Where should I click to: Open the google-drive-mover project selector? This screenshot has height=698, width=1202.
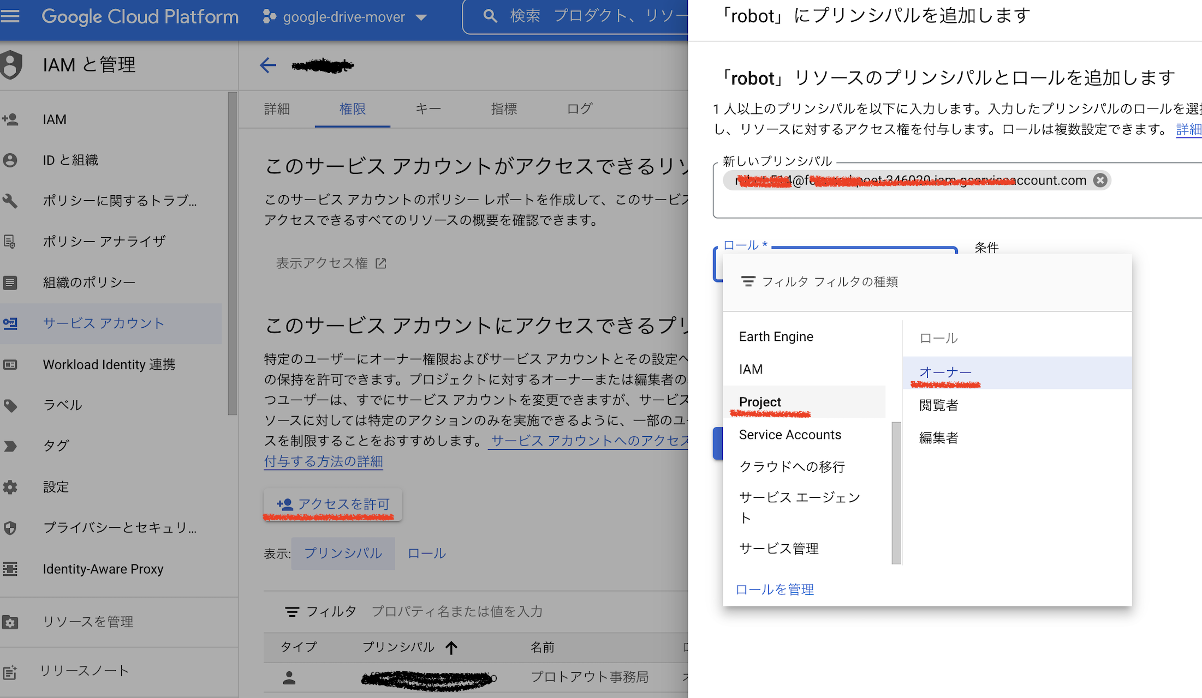pyautogui.click(x=345, y=17)
